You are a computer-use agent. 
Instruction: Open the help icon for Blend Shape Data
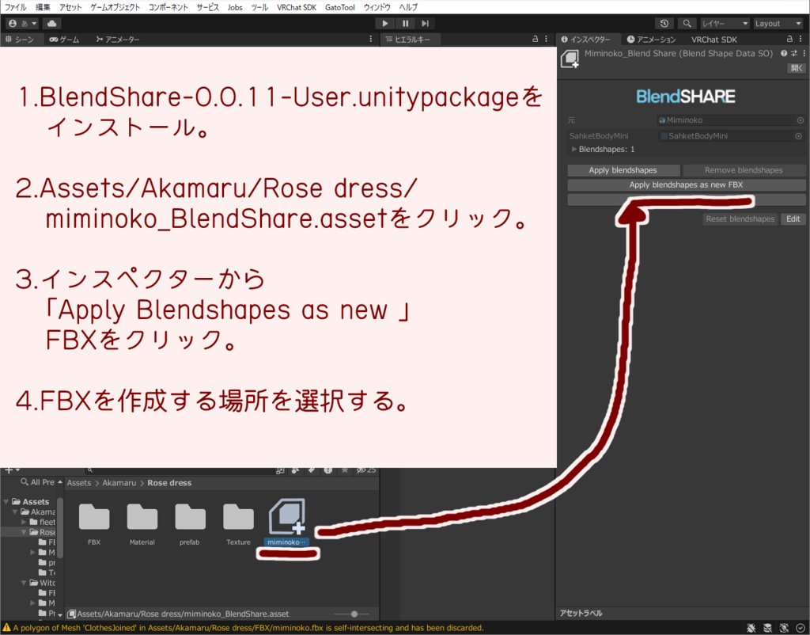[x=784, y=53]
